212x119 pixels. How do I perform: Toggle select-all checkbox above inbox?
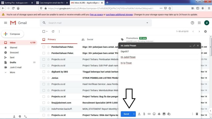pos(44,31)
